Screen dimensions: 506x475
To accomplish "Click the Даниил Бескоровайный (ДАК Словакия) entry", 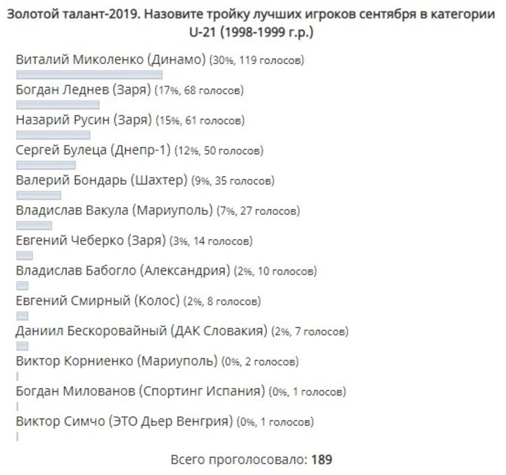I will (x=141, y=331).
